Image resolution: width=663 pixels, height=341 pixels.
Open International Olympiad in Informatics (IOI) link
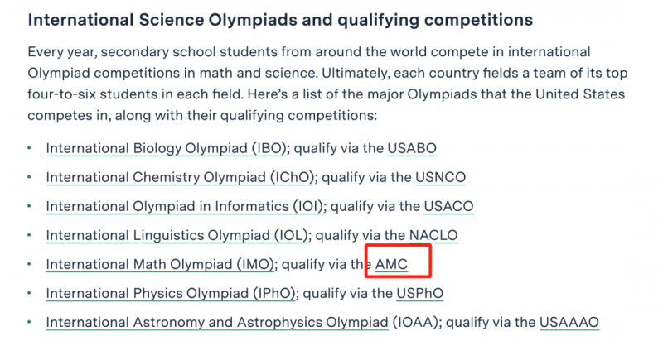[185, 206]
